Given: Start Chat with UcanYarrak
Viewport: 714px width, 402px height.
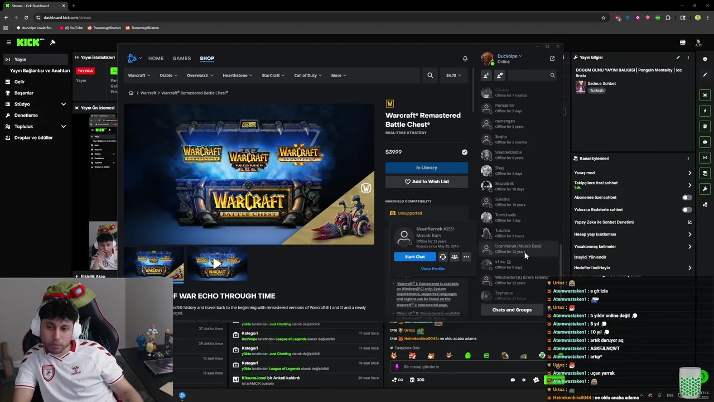Looking at the screenshot, I should coord(414,257).
